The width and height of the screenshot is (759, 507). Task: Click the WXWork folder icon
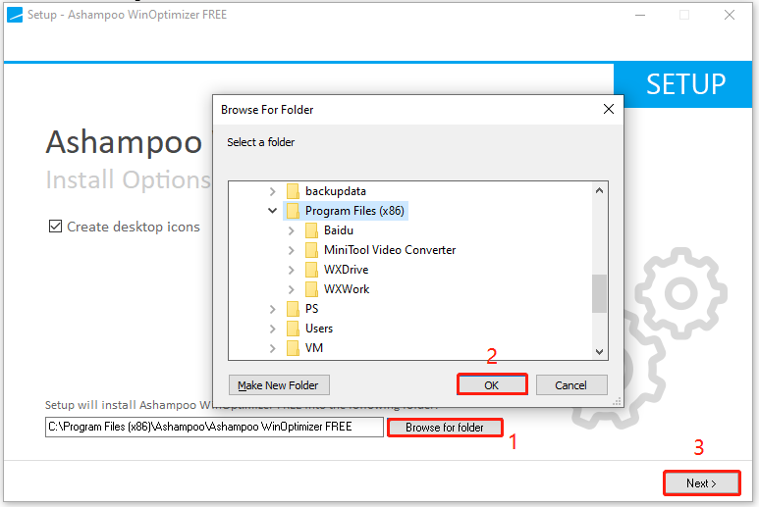click(x=311, y=289)
